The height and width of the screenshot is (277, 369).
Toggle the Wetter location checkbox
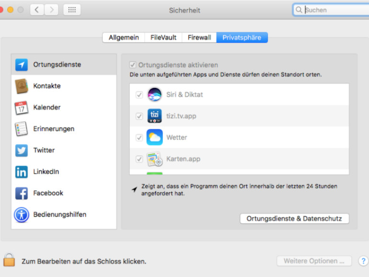coord(139,138)
